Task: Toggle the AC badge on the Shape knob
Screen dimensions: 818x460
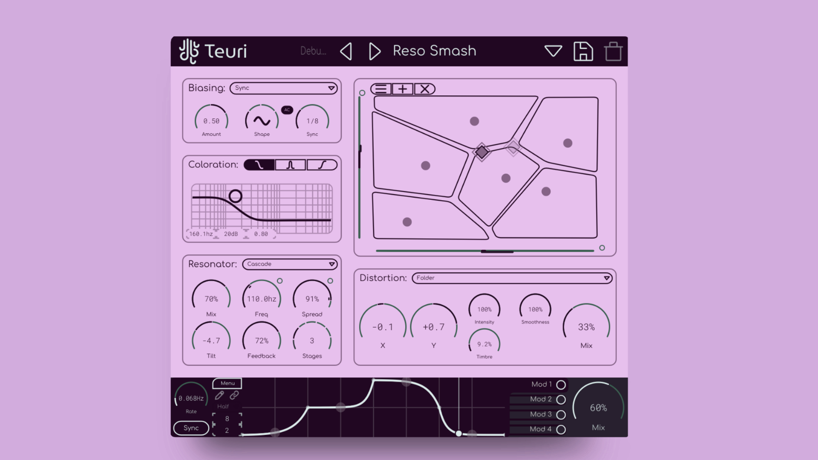Action: [x=288, y=109]
